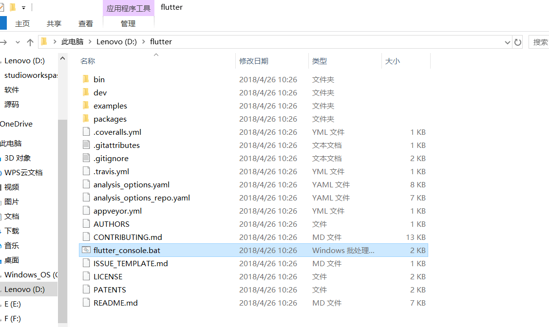The width and height of the screenshot is (549, 327).
Task: Click the examples folder icon
Action: [x=86, y=105]
